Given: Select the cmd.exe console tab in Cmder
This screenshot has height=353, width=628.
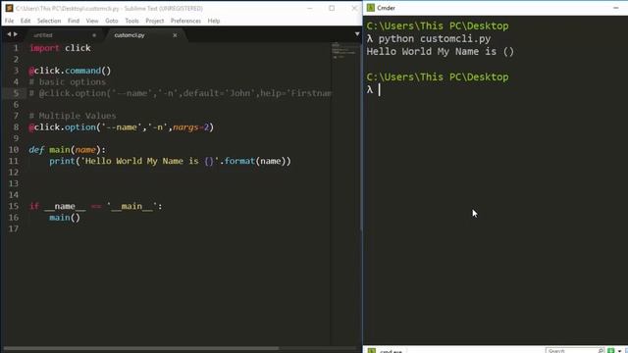Looking at the screenshot, I should 386,351.
